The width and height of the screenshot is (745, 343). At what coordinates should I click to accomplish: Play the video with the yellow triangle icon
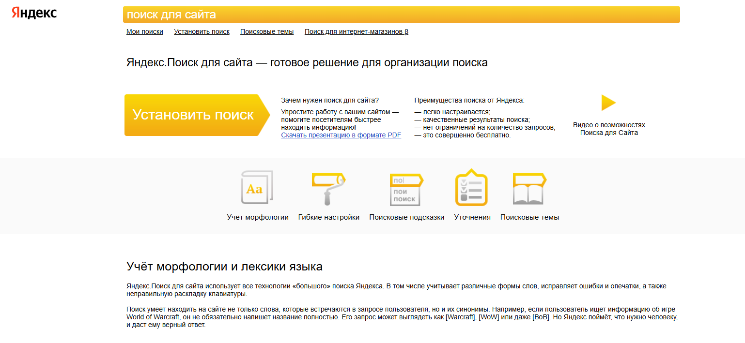[x=608, y=103]
